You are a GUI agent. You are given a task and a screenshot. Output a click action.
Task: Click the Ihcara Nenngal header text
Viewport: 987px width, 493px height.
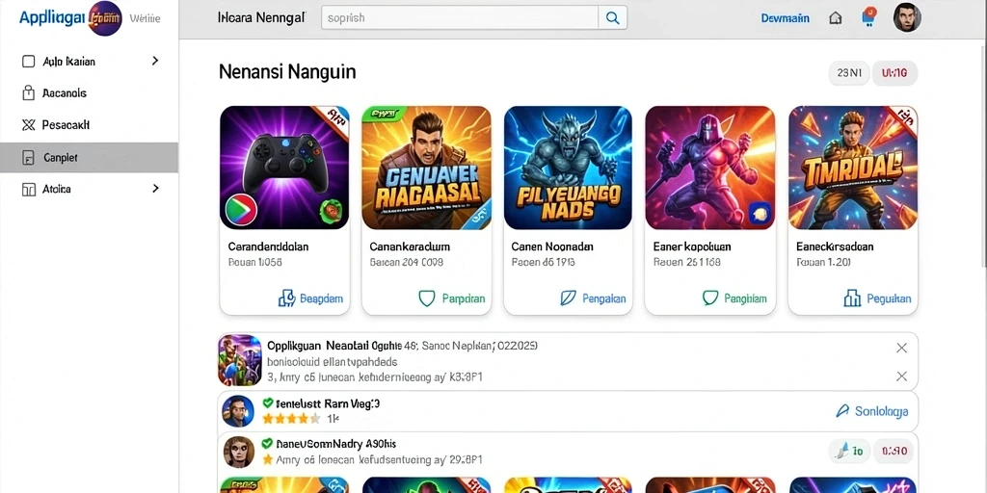point(261,17)
